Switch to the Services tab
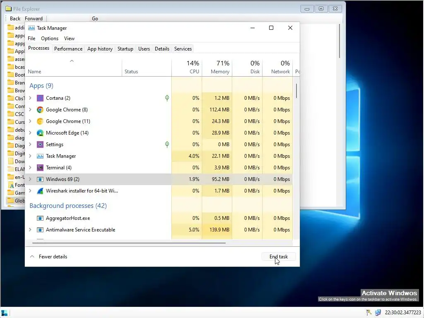The height and width of the screenshot is (318, 424). point(183,49)
